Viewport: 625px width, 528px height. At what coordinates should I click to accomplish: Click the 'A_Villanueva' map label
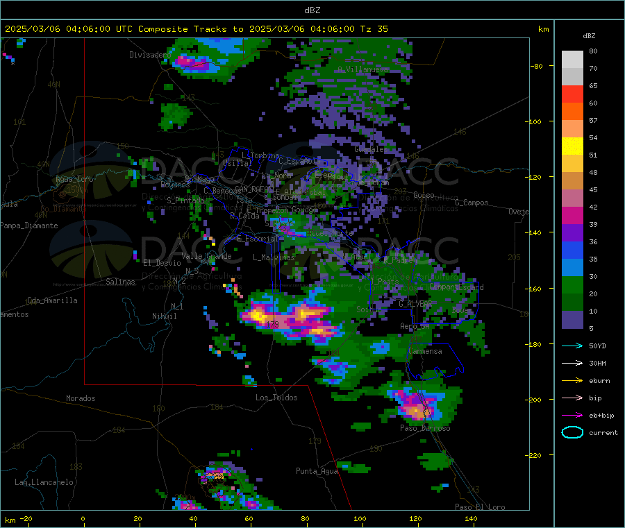click(362, 69)
